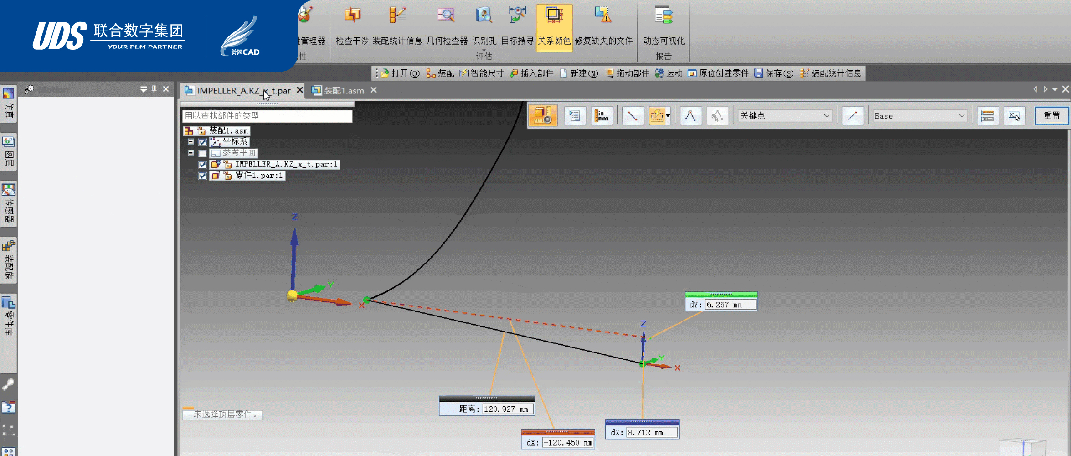Expand the 坐标系 tree node

pos(191,142)
